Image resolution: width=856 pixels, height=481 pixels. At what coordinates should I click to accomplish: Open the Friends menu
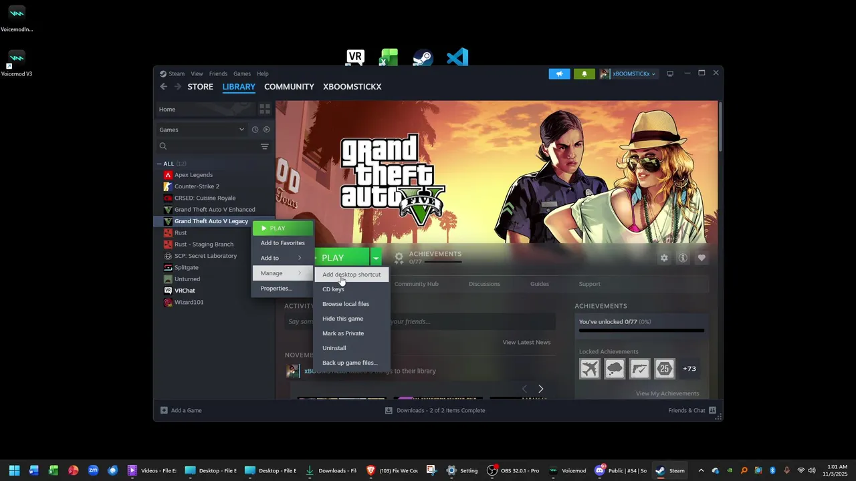(218, 73)
